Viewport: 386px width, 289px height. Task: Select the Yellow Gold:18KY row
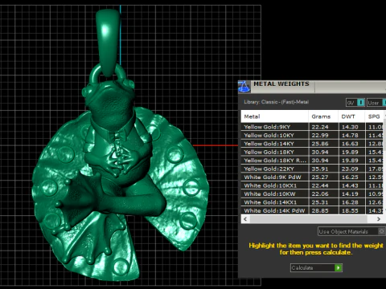[x=312, y=152]
